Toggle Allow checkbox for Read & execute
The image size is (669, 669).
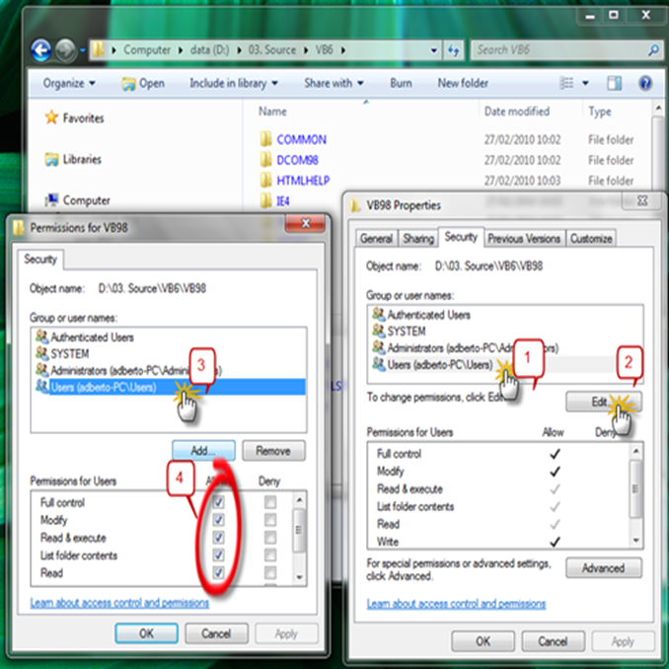[x=218, y=537]
